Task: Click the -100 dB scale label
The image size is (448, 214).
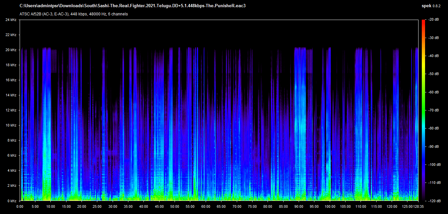Action: pos(435,165)
